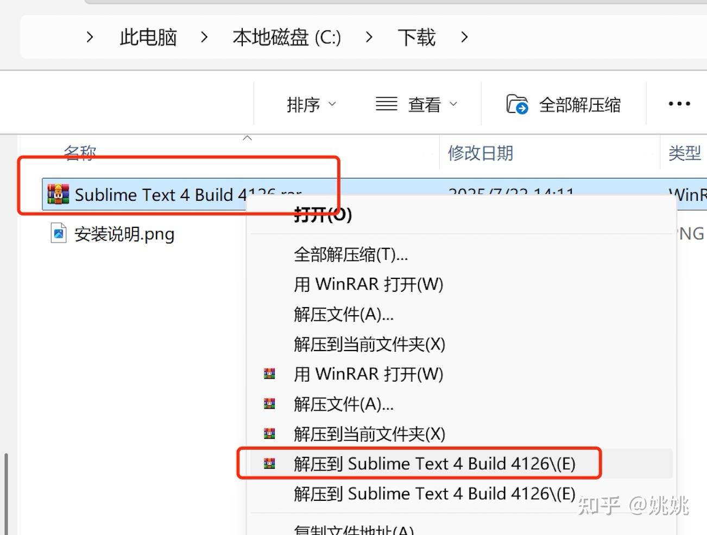The width and height of the screenshot is (707, 535).
Task: Toggle sort direction with the 名称 column caret
Action: click(x=248, y=139)
